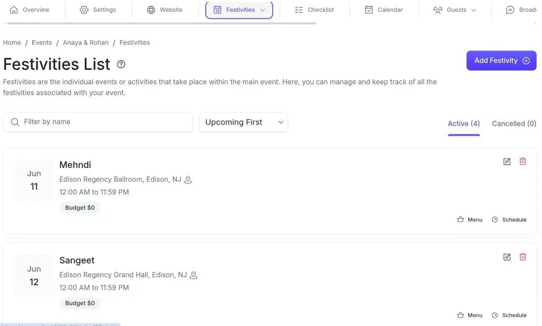Open the Checklist tab
The image size is (542, 326).
[314, 10]
